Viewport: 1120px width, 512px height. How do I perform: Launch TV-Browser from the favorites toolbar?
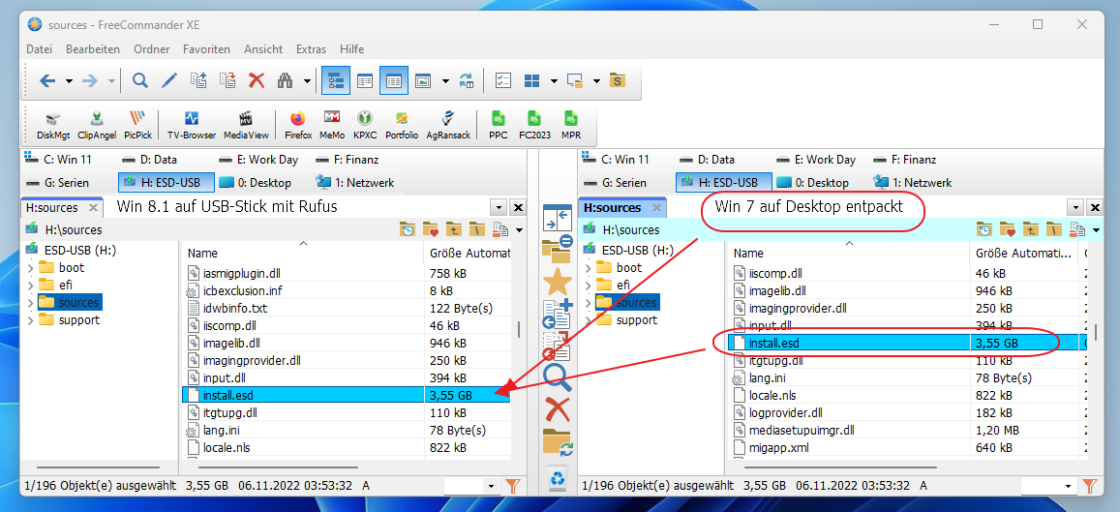tap(192, 126)
